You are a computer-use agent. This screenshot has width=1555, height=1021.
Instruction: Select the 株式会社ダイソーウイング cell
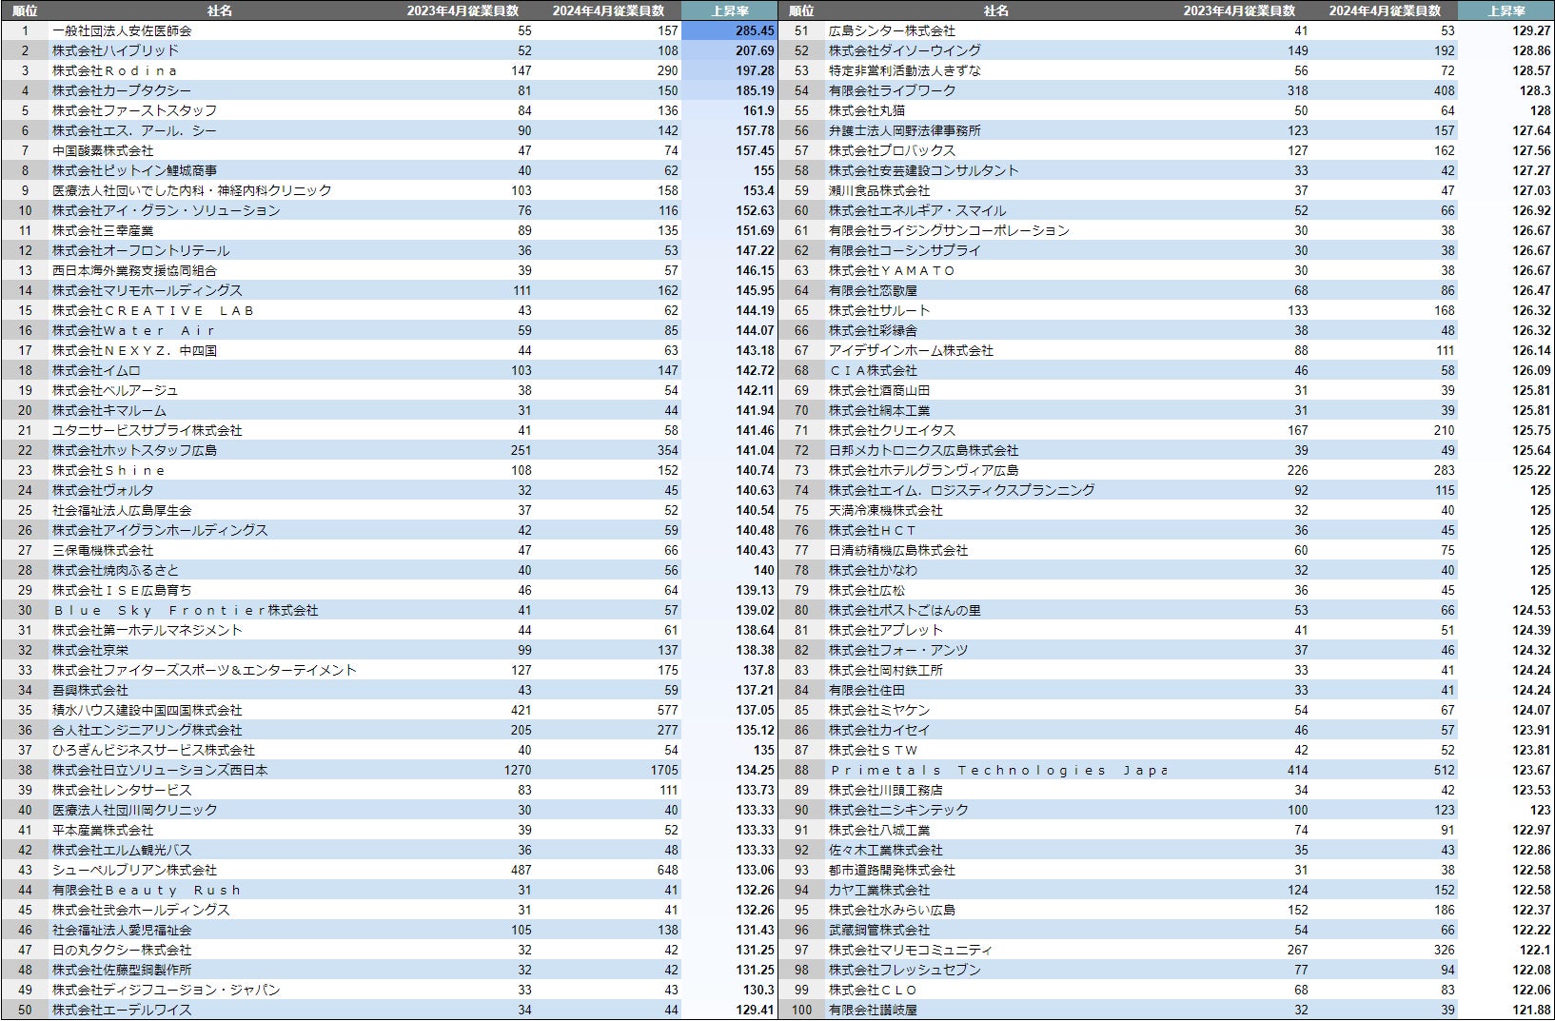[905, 50]
